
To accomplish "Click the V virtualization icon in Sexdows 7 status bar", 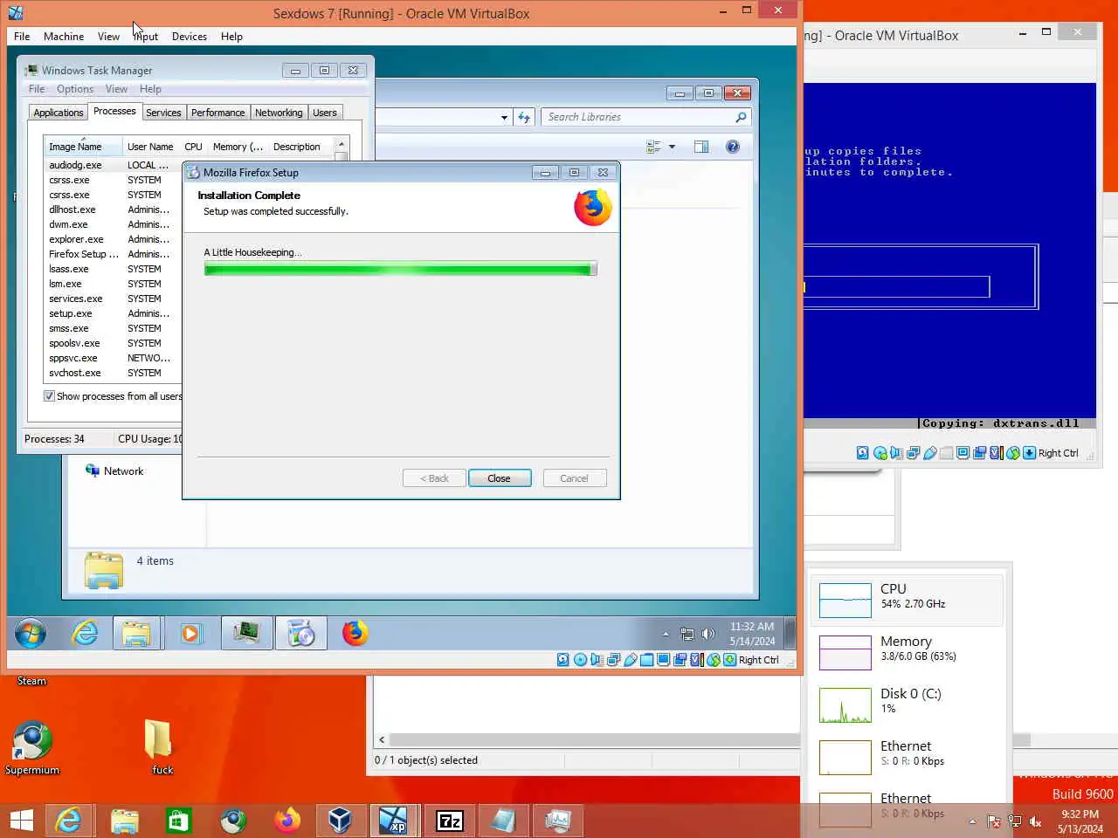I will (696, 660).
